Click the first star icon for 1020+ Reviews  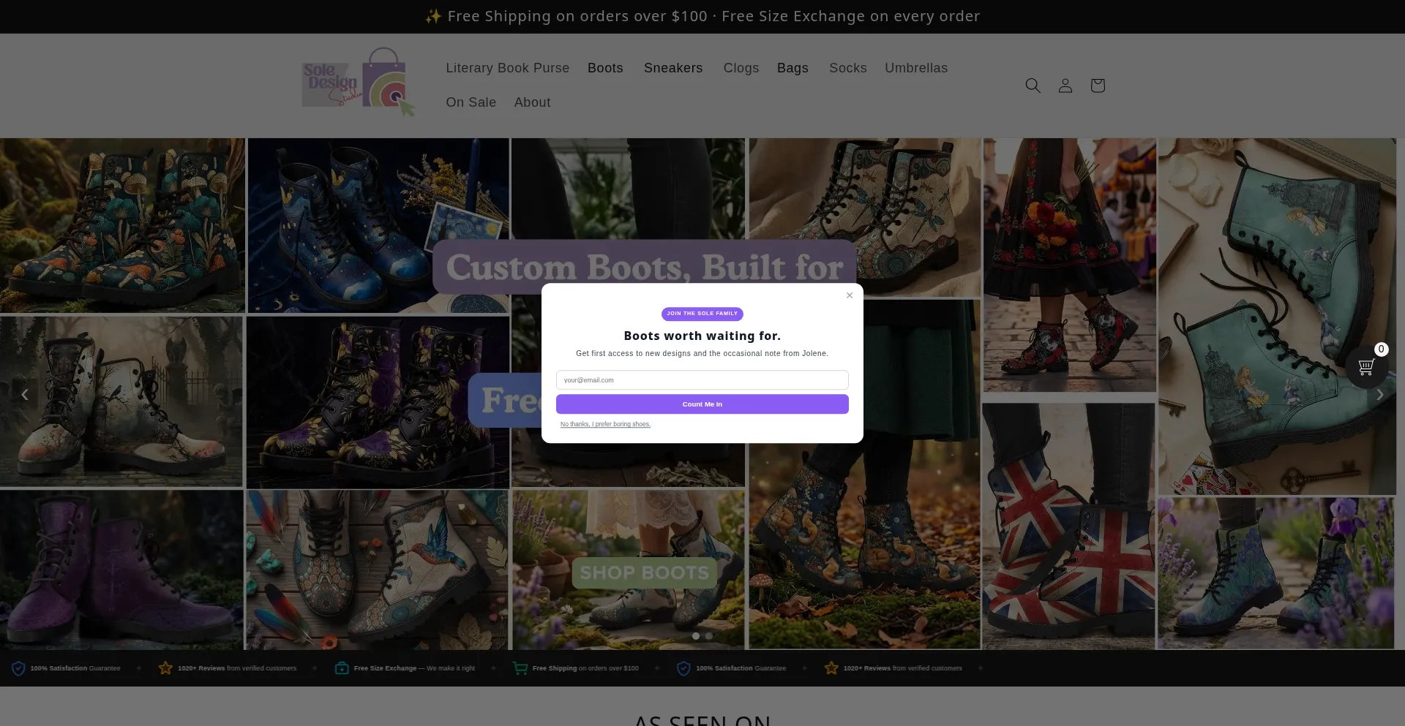165,668
